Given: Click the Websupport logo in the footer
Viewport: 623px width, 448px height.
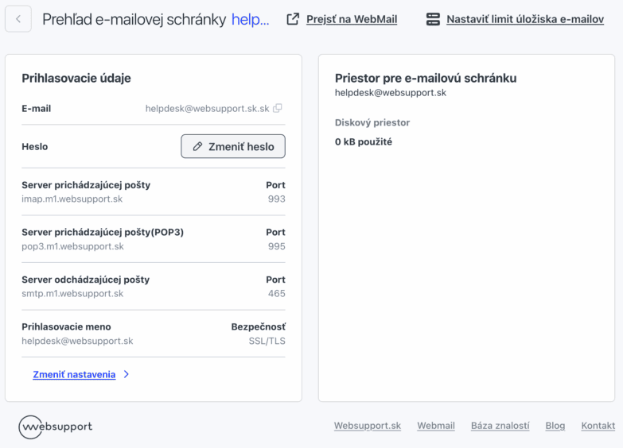Looking at the screenshot, I should (x=55, y=427).
